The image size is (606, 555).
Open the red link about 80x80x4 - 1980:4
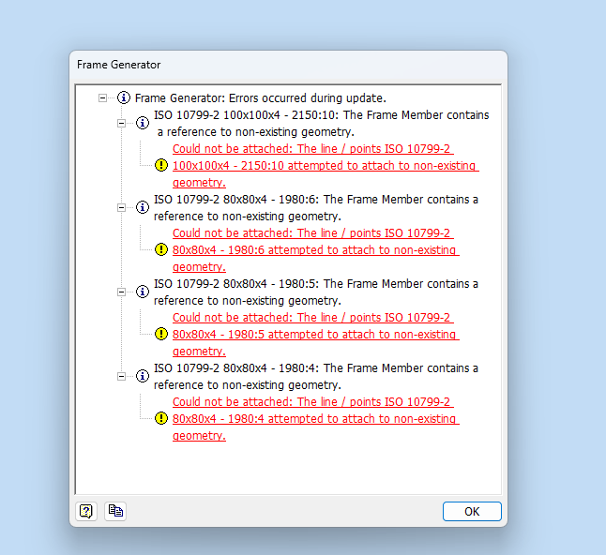pyautogui.click(x=316, y=418)
